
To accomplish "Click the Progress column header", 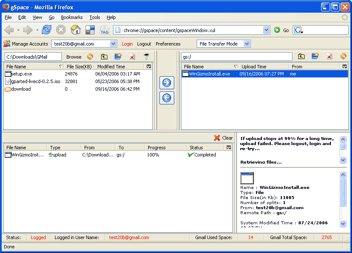I will tap(165, 148).
